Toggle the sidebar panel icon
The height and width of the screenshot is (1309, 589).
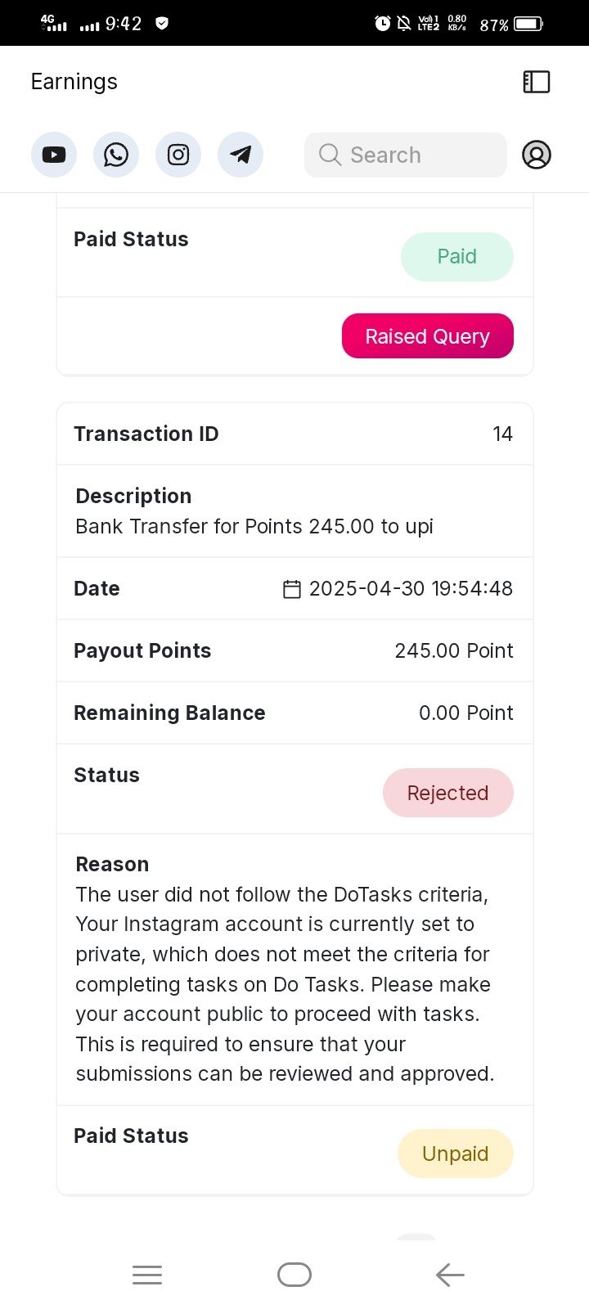click(x=537, y=82)
